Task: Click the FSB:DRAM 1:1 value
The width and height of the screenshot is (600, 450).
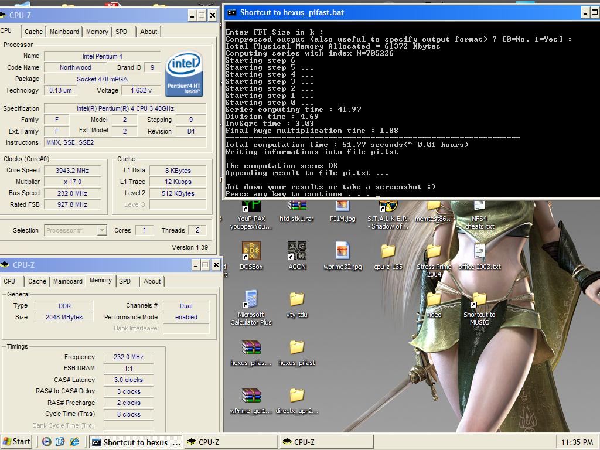Action: (128, 369)
